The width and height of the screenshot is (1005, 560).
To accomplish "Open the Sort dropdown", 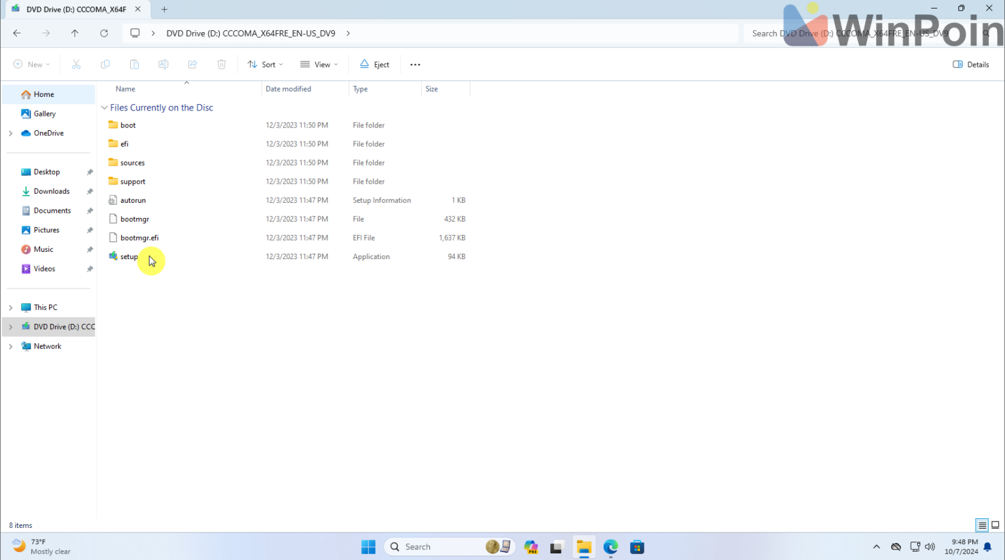I will point(265,64).
